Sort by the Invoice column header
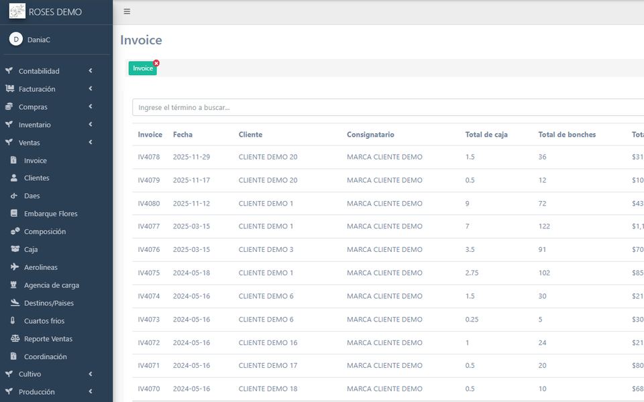The image size is (644, 402). click(x=150, y=135)
